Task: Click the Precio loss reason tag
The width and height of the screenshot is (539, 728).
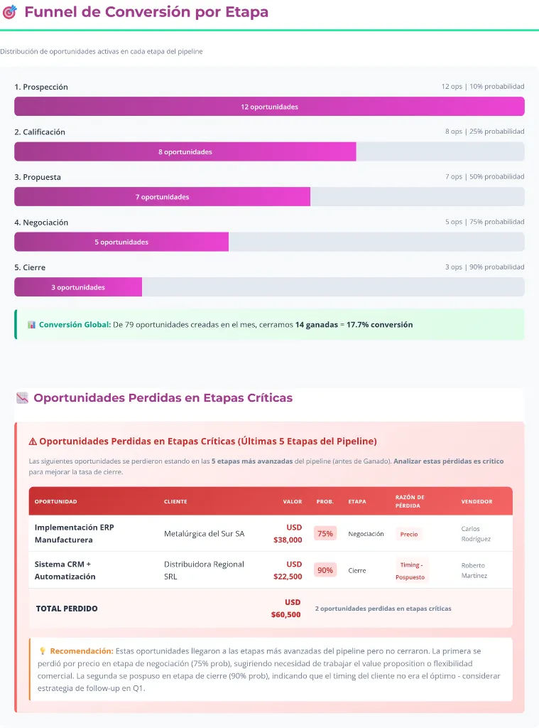Action: point(409,534)
